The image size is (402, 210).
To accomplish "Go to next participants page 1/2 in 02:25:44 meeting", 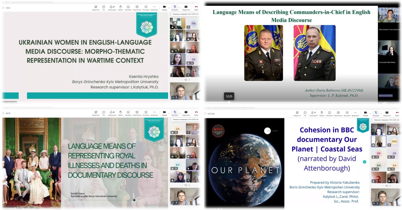I will 390,186.
